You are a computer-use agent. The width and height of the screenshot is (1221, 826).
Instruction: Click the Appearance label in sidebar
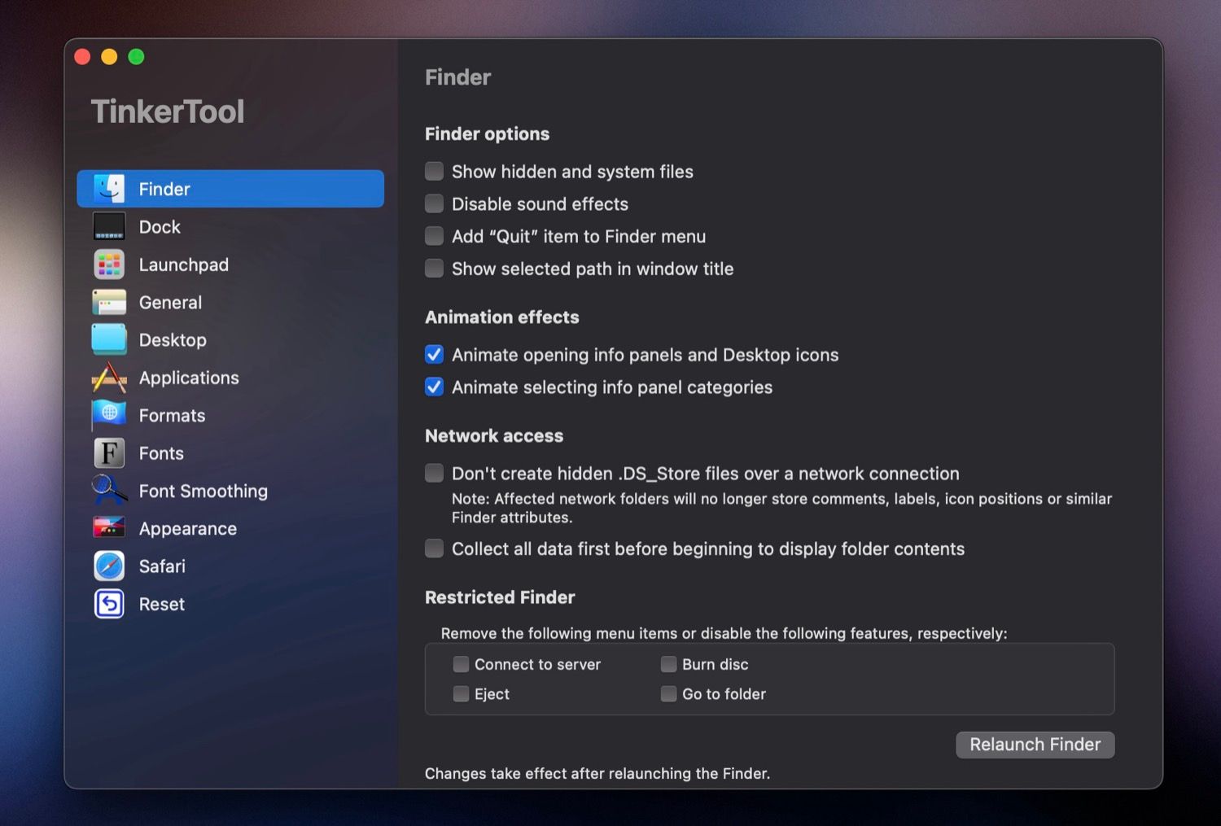pyautogui.click(x=188, y=529)
